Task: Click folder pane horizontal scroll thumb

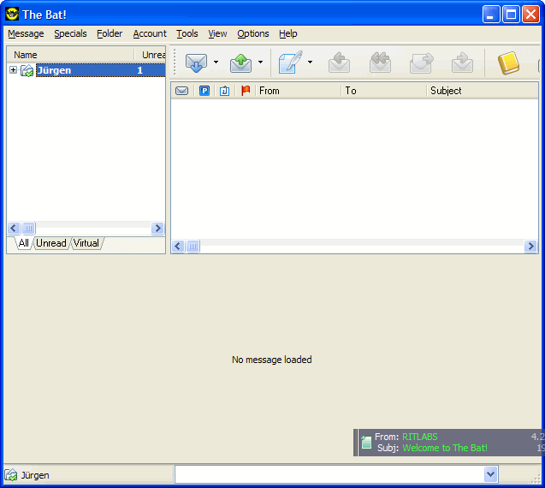Action: 28,229
